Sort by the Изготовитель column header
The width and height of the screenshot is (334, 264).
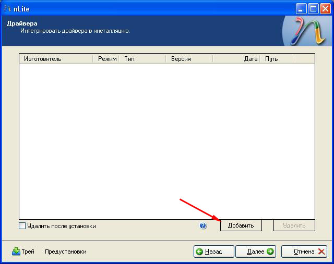56,59
